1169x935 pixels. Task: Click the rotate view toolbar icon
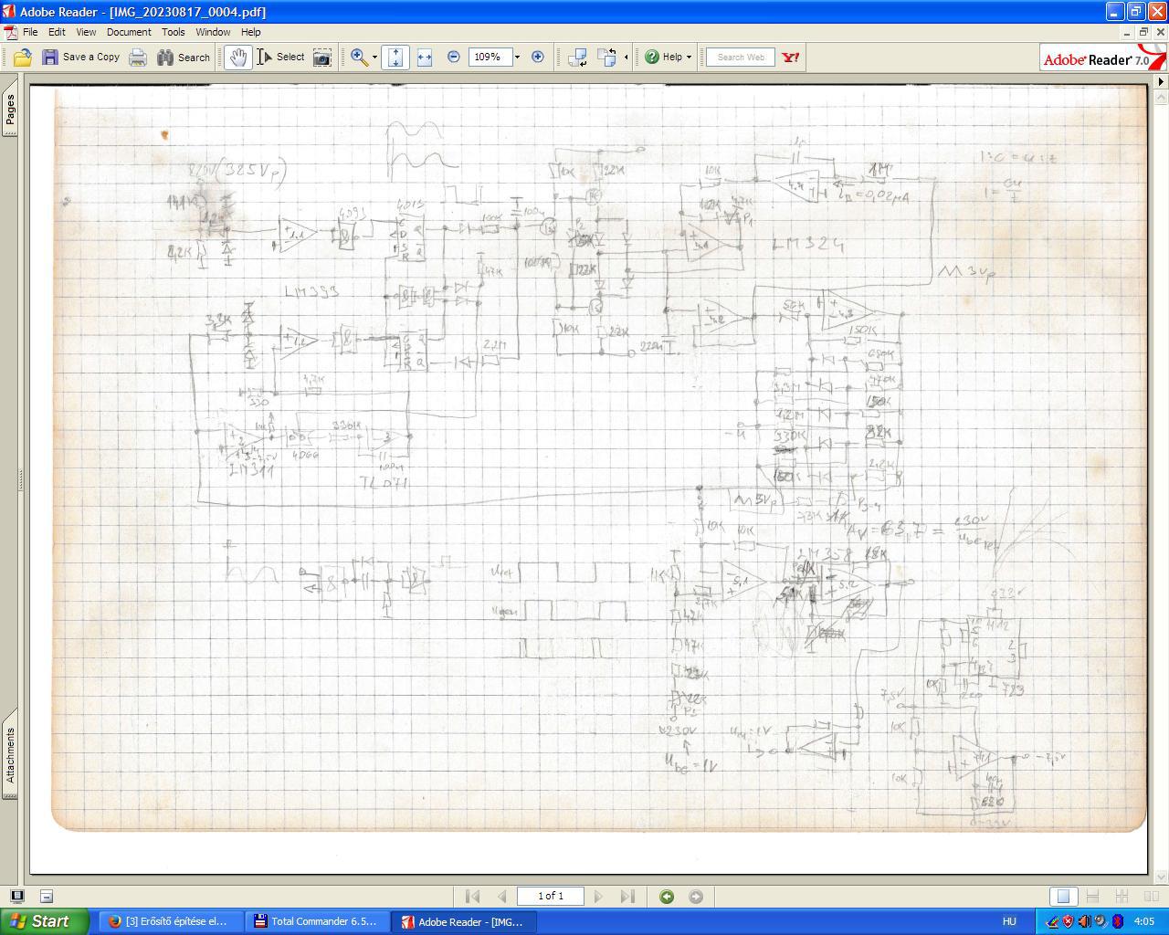pyautogui.click(x=577, y=57)
